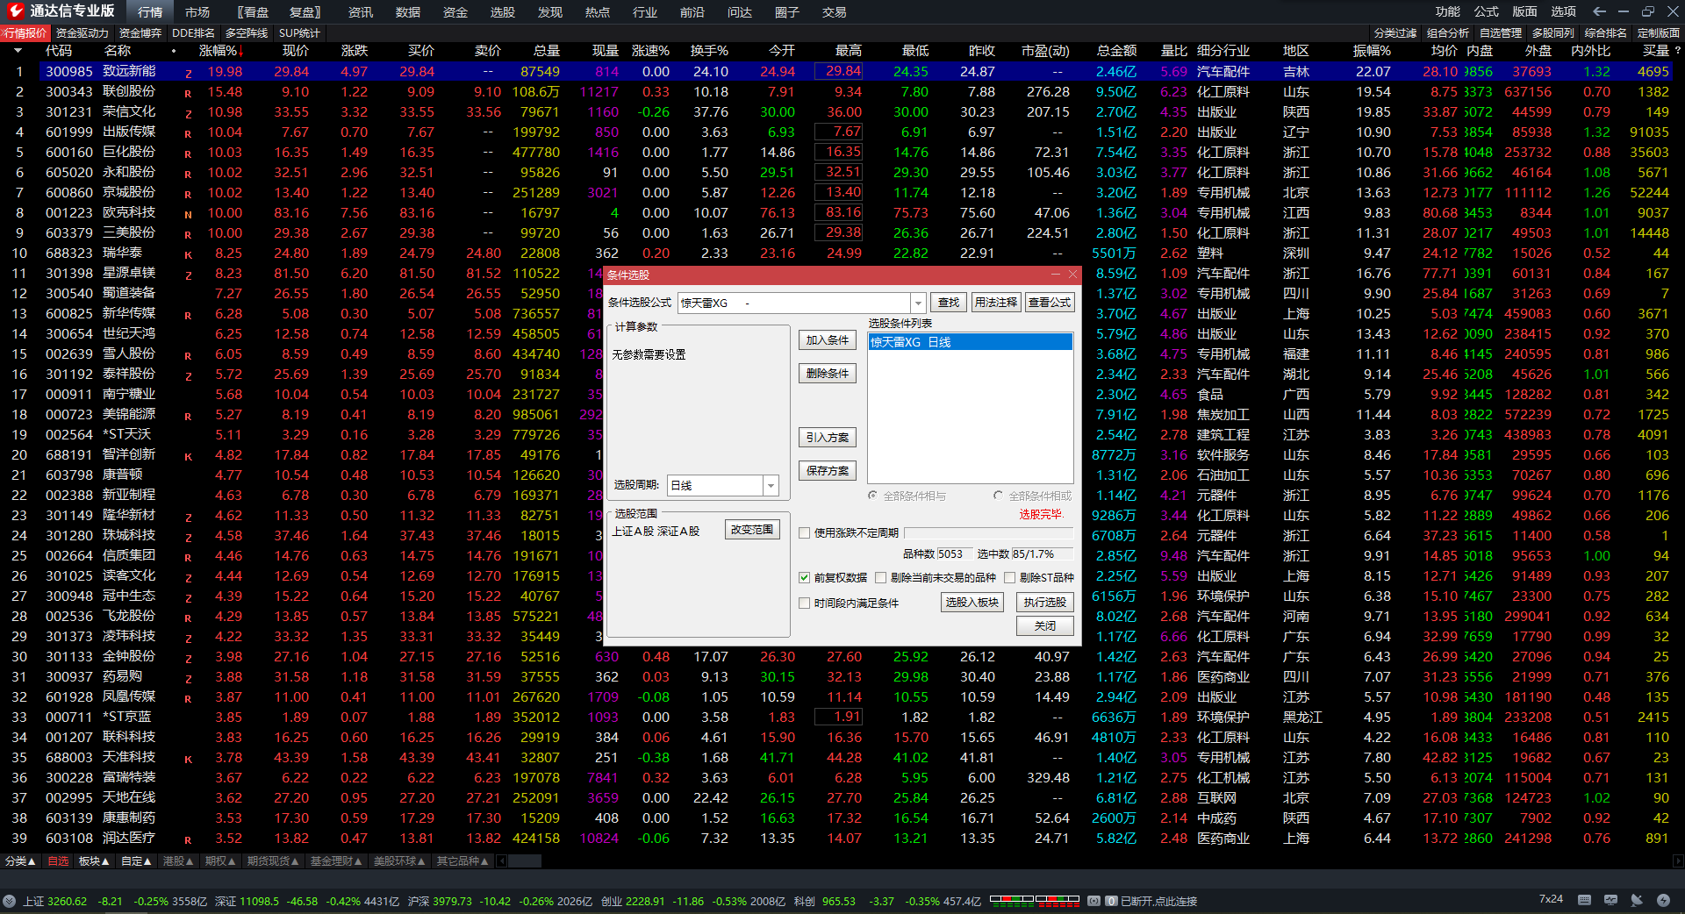
Task: Click the 通达信 logo icon
Action: point(15,11)
